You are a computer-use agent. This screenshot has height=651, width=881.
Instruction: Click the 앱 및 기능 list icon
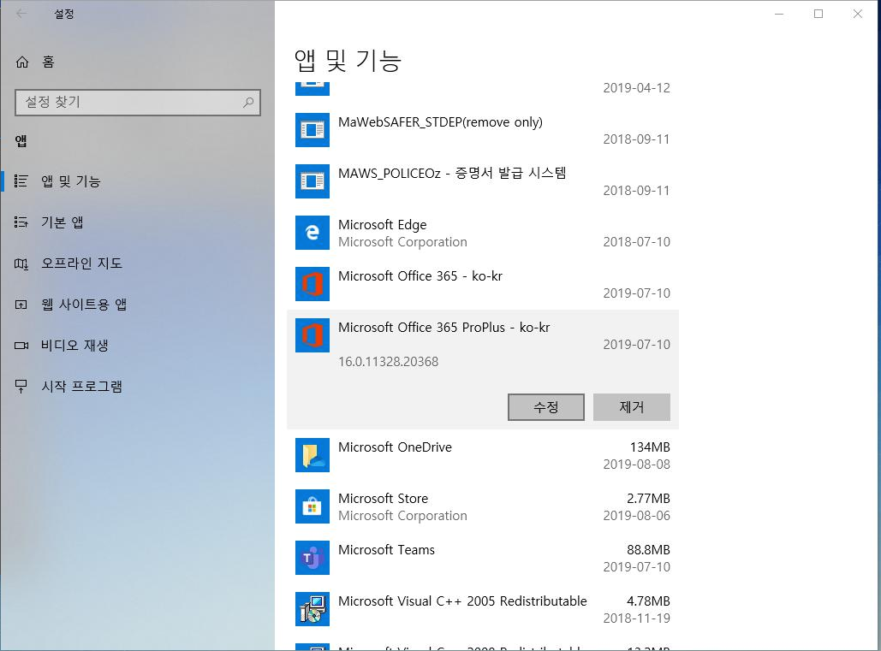click(x=21, y=181)
